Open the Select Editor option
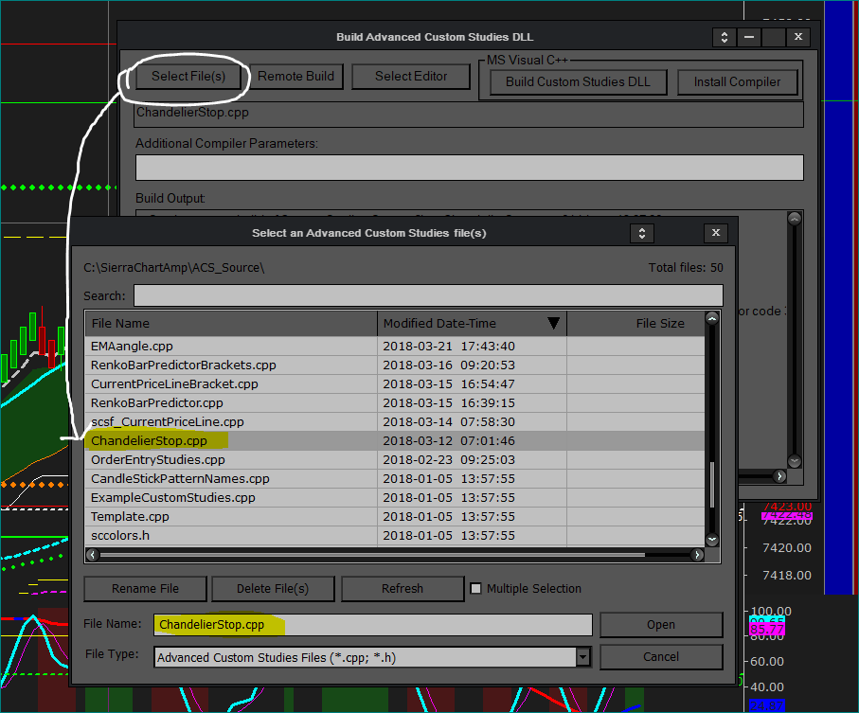The image size is (859, 713). click(411, 76)
